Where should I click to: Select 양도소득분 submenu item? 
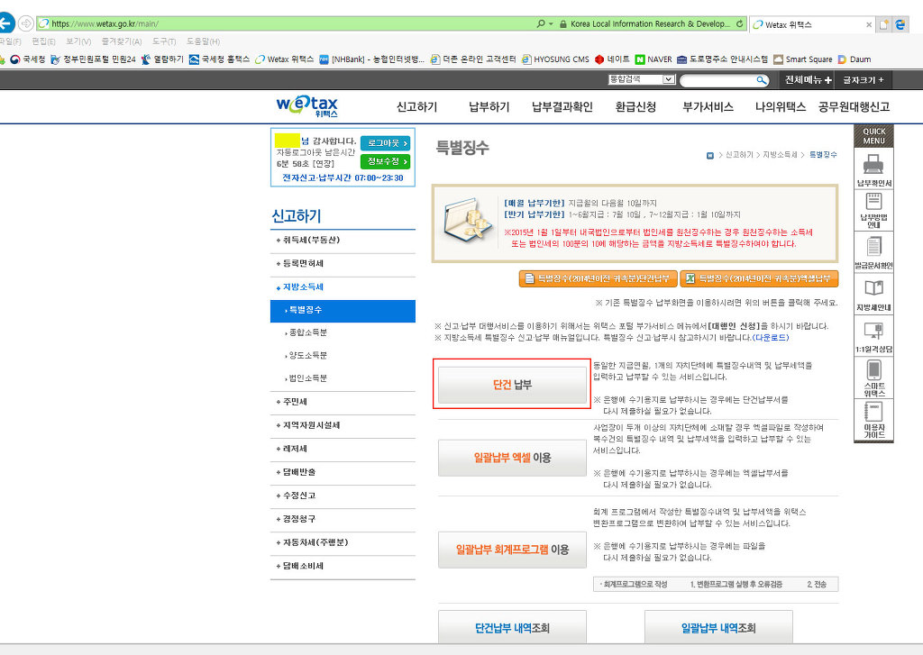[307, 356]
